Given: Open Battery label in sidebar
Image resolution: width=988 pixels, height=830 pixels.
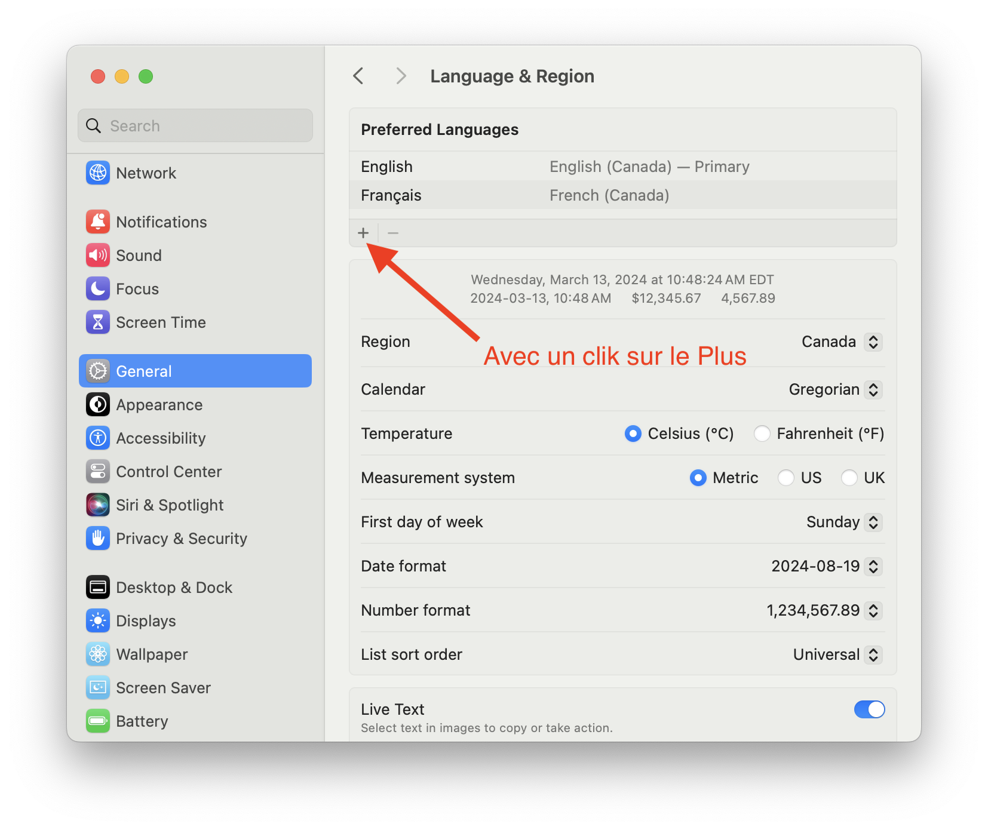Looking at the screenshot, I should click(x=142, y=721).
